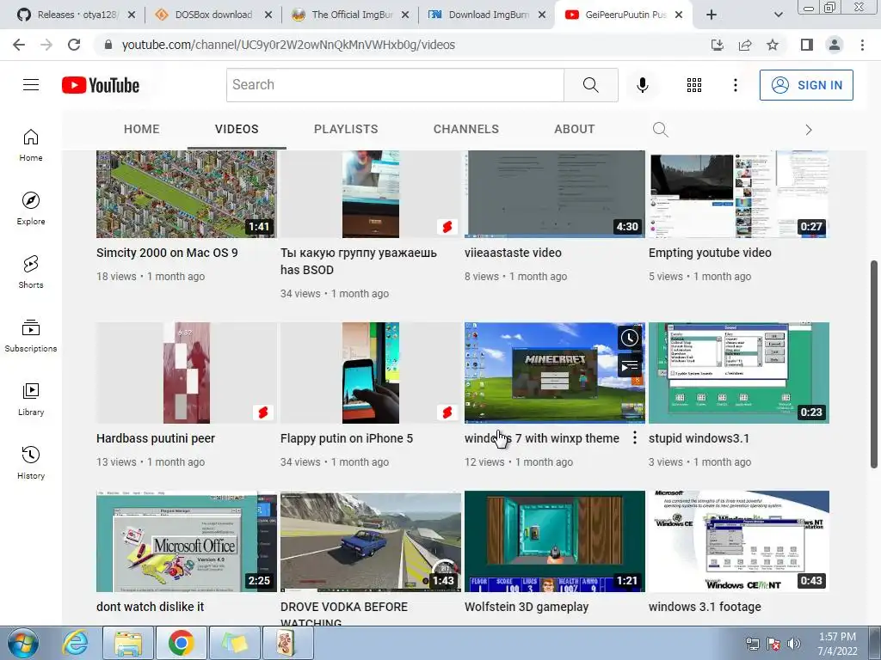
Task: Select the VIDEOS channel tab
Action: [x=237, y=129]
